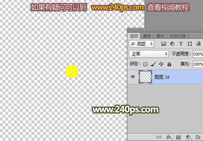Hide 图层 28 via eye icon
The width and height of the screenshot is (203, 141).
click(x=133, y=77)
